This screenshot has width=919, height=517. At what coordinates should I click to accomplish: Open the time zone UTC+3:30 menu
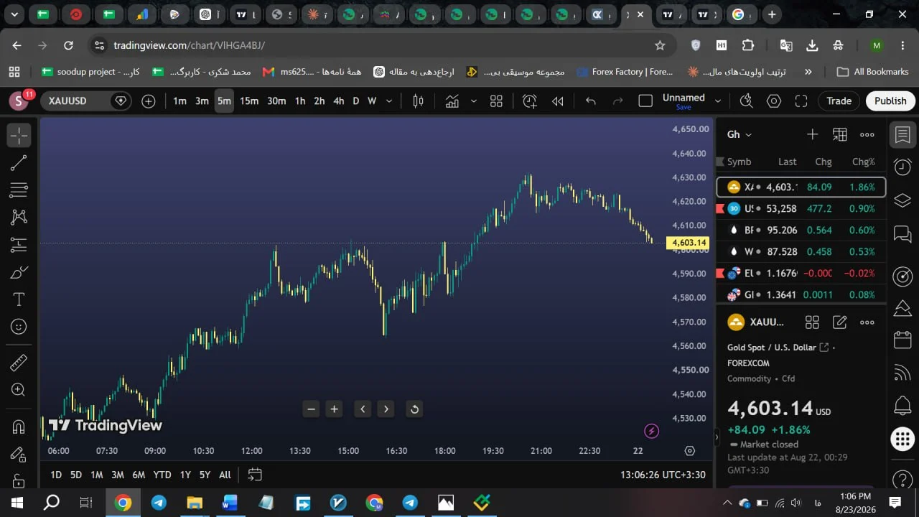coord(663,475)
